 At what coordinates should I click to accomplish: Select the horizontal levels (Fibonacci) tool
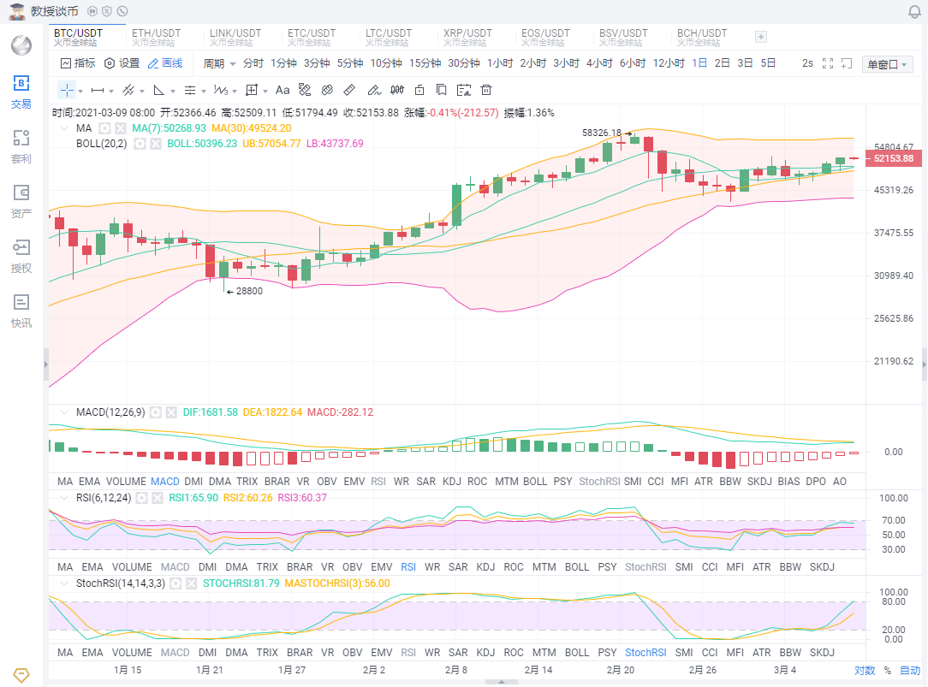(x=190, y=91)
